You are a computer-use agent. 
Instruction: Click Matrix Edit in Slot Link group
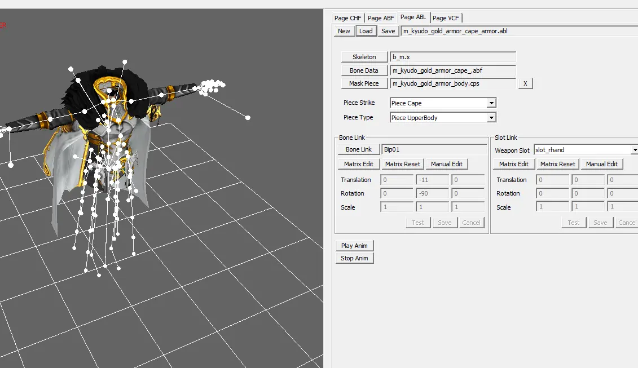(514, 164)
